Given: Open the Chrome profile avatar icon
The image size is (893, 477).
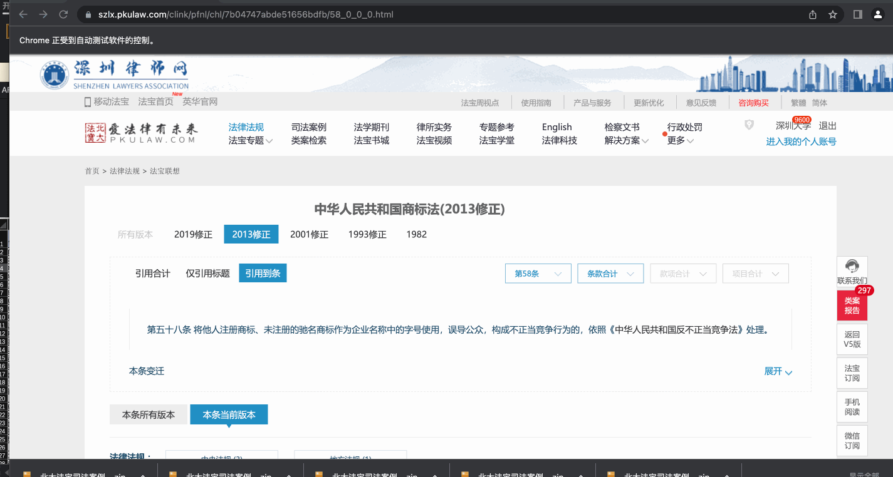Looking at the screenshot, I should pyautogui.click(x=878, y=14).
